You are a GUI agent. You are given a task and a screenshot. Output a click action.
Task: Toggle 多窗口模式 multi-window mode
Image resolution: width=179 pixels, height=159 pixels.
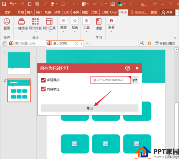(165, 43)
